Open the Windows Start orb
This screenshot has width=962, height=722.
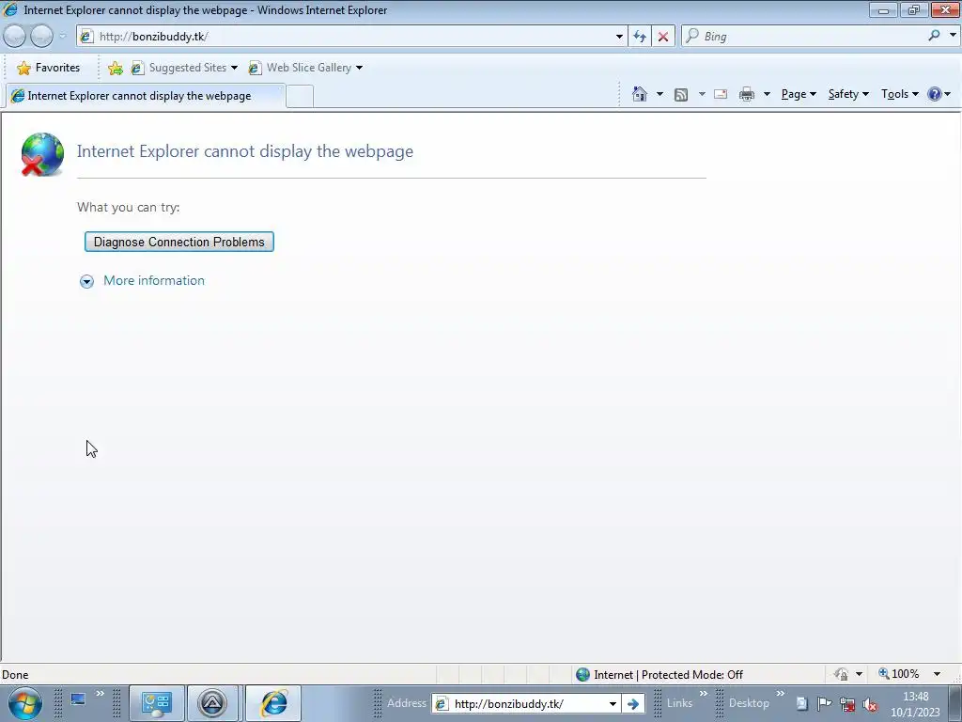pos(25,703)
